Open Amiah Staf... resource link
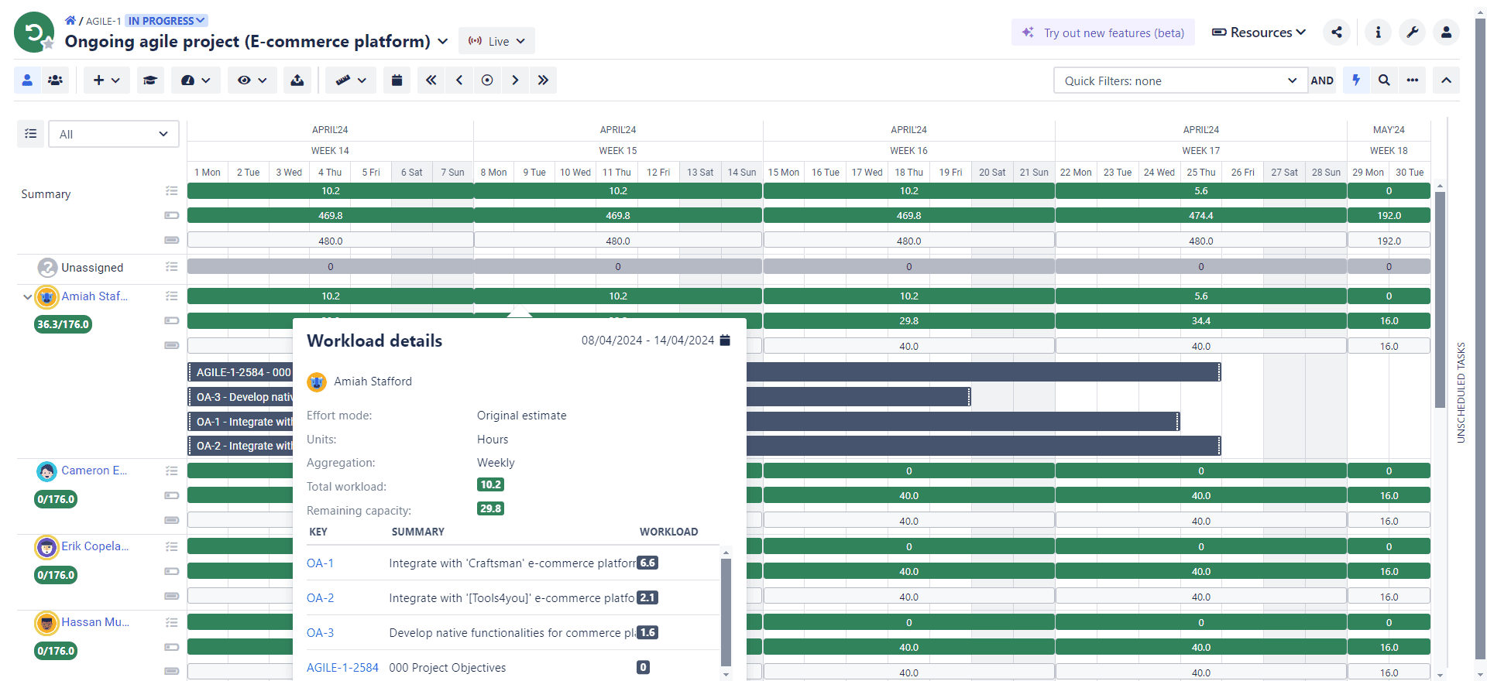Screen dimensions: 1487x681 (x=94, y=296)
